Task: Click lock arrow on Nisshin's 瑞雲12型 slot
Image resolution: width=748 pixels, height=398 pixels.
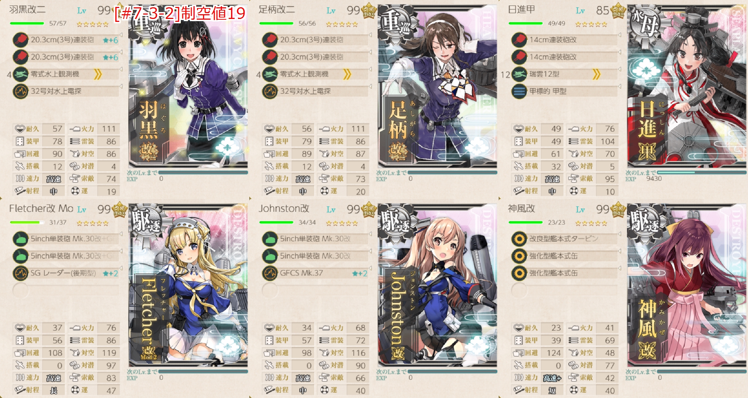Action: coord(619,69)
